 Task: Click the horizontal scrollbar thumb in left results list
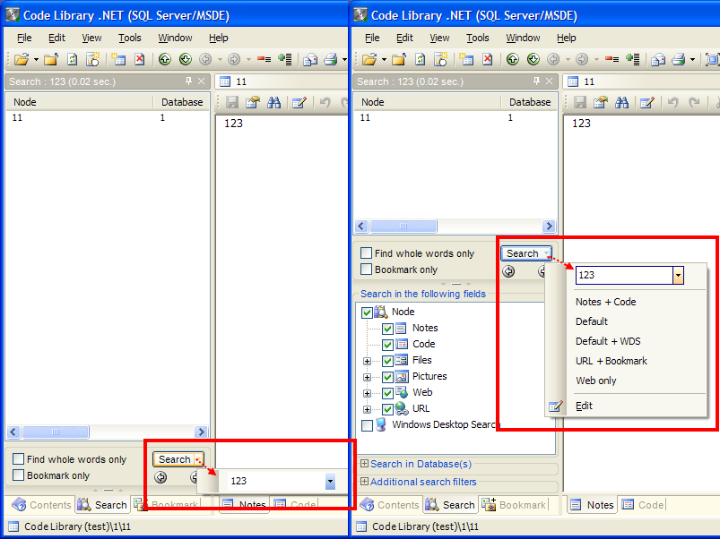(x=56, y=432)
